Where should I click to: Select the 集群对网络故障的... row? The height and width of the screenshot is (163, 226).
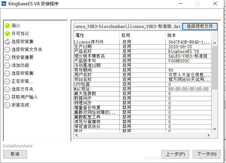(143, 112)
